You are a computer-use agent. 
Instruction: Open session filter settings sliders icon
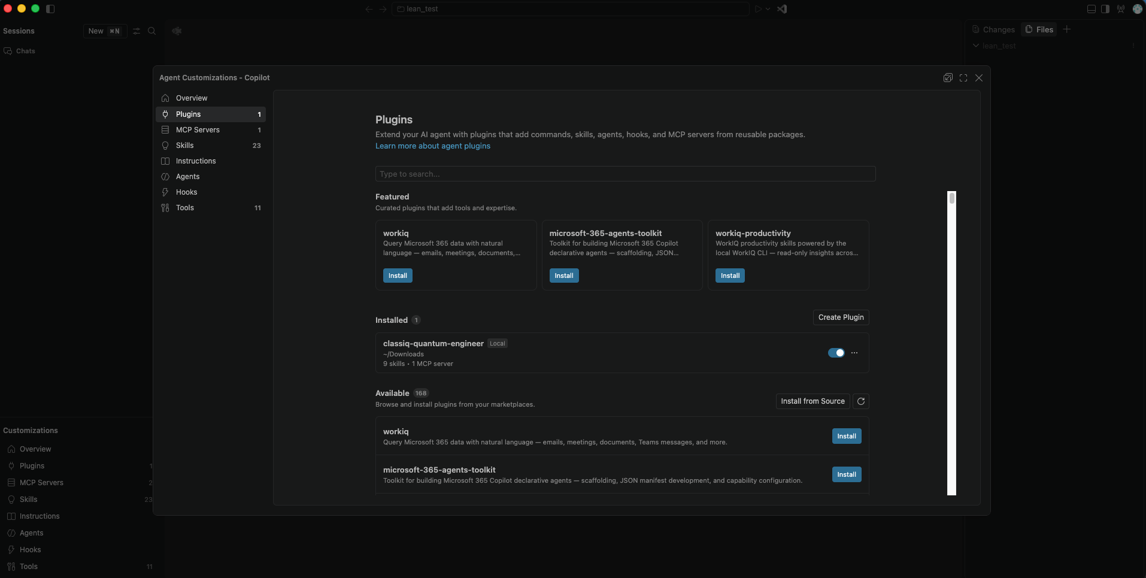coord(137,31)
